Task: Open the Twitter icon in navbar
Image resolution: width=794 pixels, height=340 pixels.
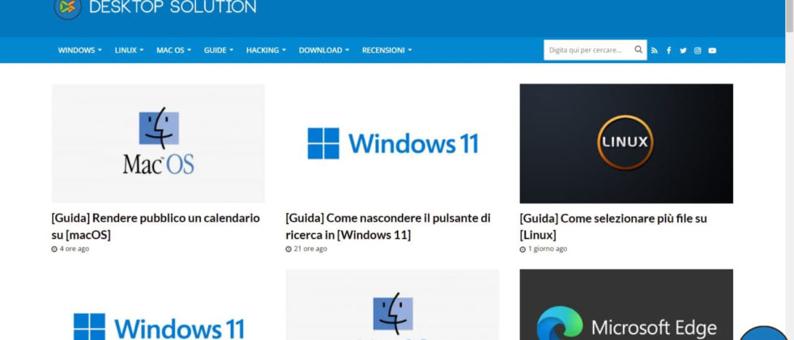Action: (x=683, y=50)
